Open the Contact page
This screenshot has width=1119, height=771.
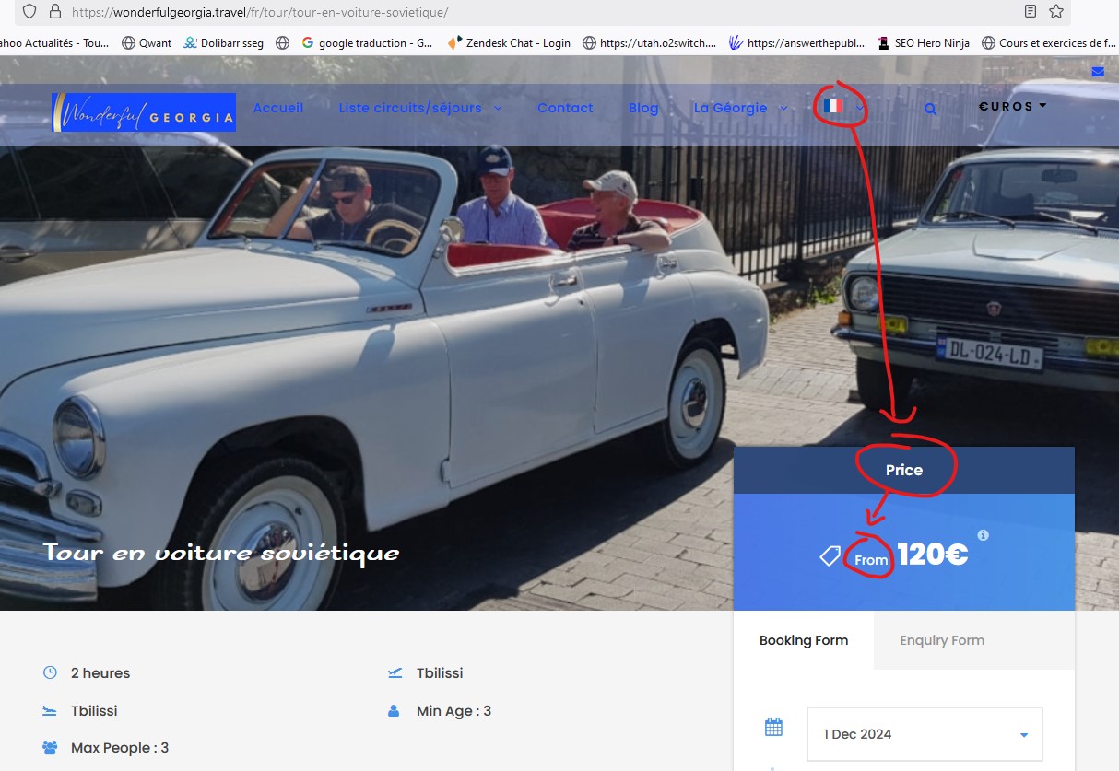pyautogui.click(x=565, y=108)
